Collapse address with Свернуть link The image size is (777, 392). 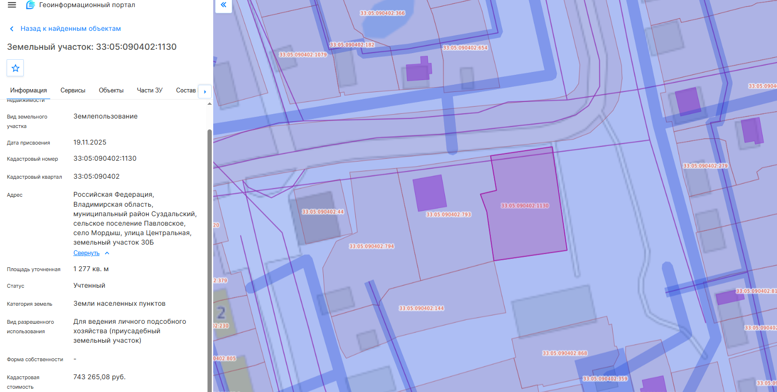click(x=86, y=253)
